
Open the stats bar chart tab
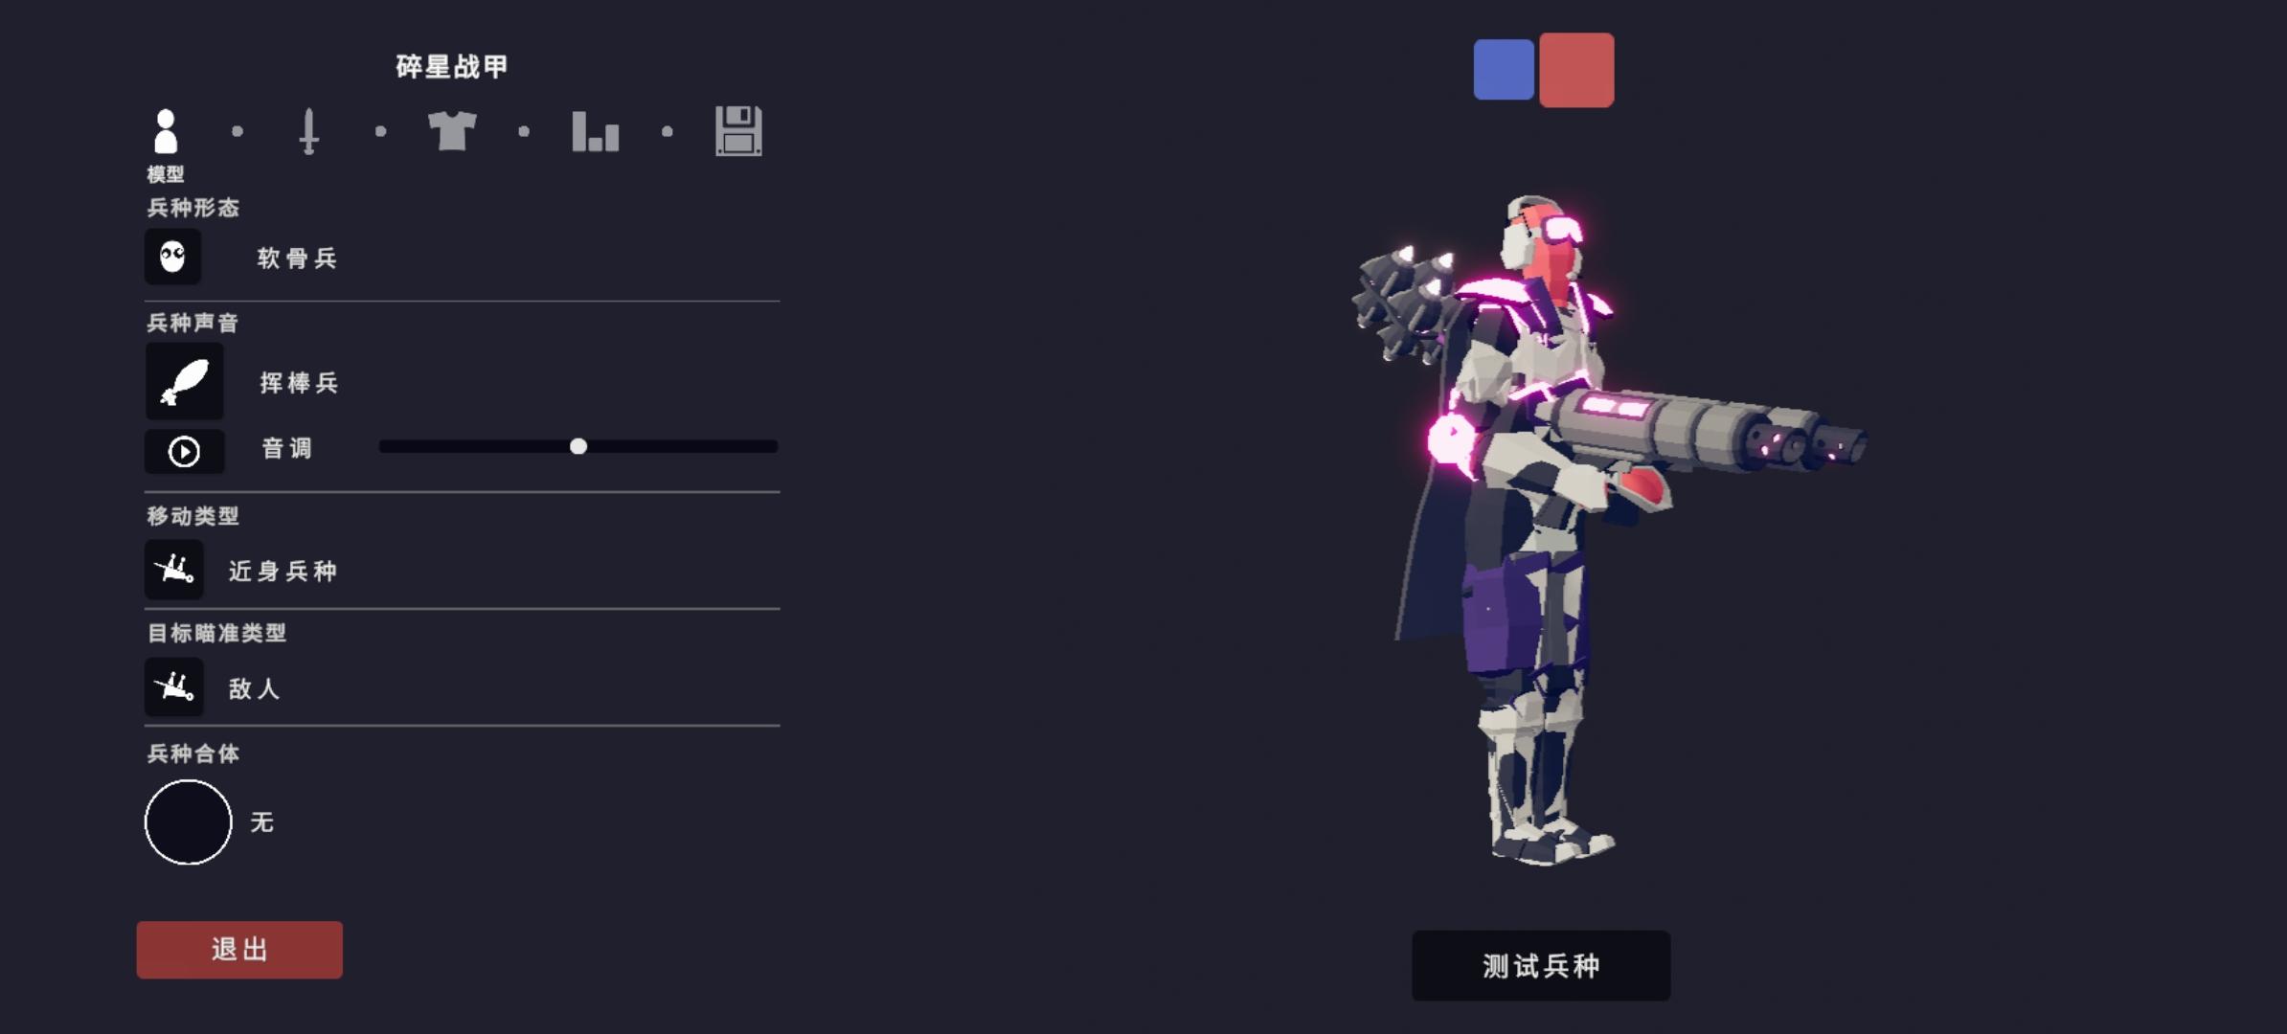[x=595, y=131]
